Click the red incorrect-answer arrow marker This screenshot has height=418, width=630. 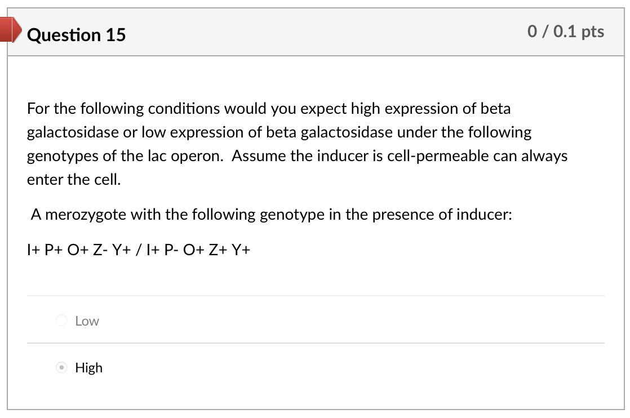[11, 30]
